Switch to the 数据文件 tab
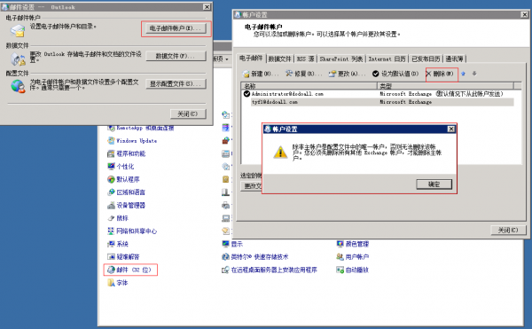Viewport: 532px width, 329px height. pyautogui.click(x=280, y=59)
